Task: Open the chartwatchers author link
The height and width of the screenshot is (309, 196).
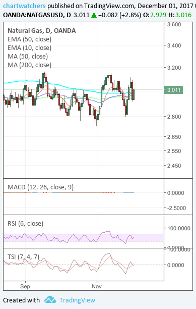Action: pyautogui.click(x=24, y=6)
